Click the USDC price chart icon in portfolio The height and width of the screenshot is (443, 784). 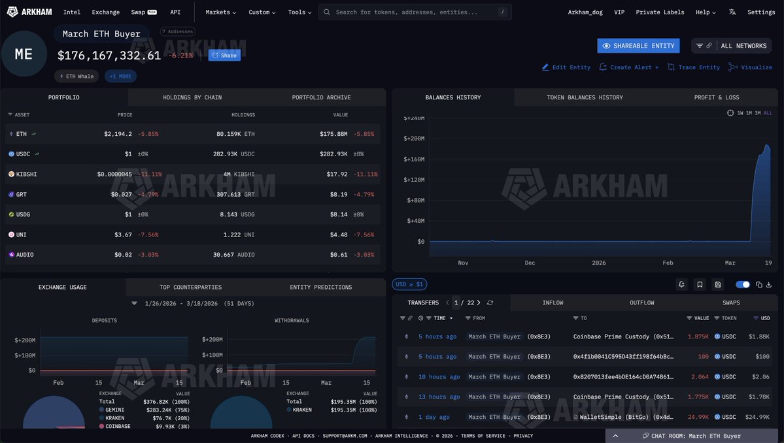(x=37, y=154)
